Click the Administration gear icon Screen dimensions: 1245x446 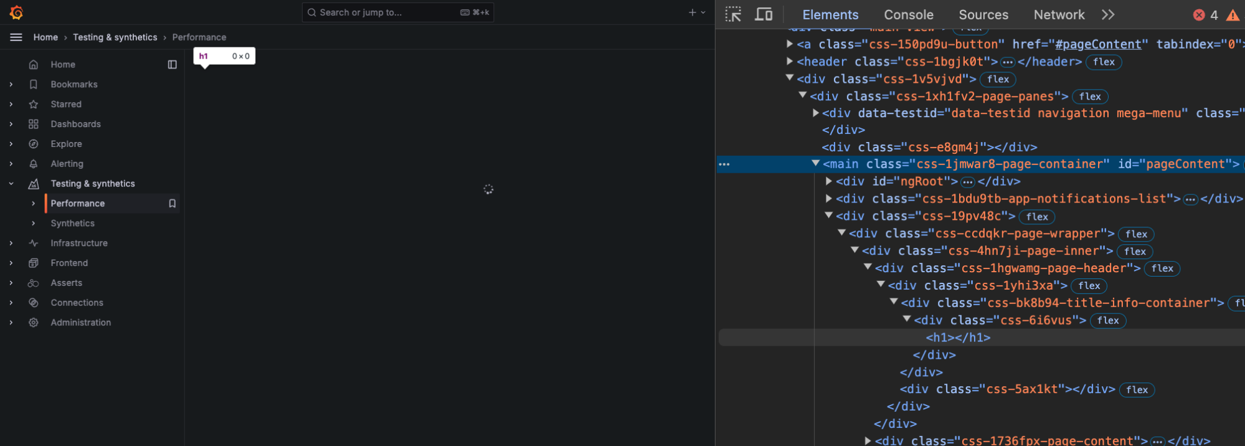point(34,323)
